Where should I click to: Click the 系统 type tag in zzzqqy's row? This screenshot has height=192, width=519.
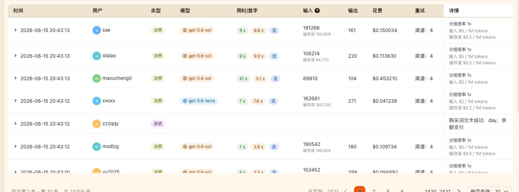158,124
